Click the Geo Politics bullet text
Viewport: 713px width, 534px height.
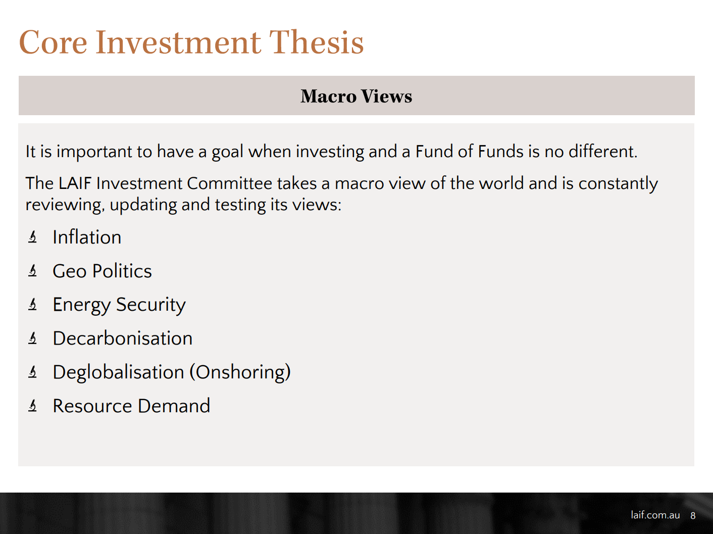point(102,271)
